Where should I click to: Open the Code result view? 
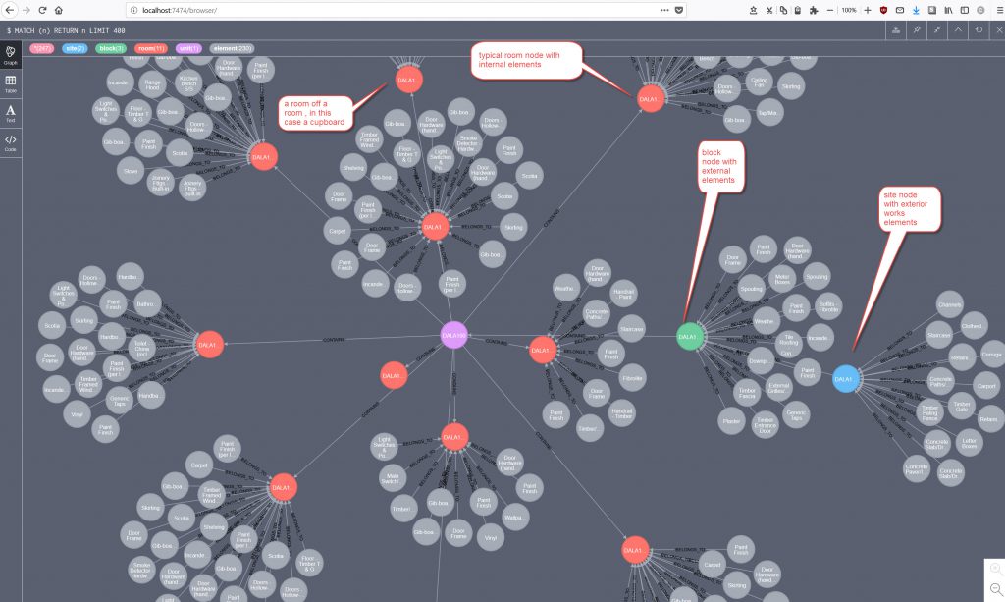(10, 142)
